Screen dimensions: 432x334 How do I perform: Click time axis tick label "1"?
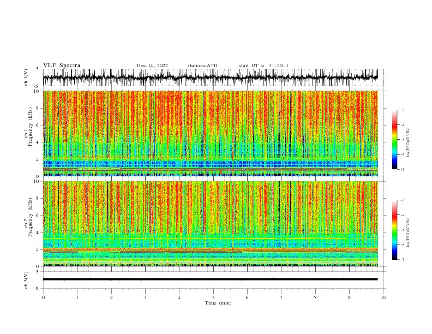pos(77,297)
